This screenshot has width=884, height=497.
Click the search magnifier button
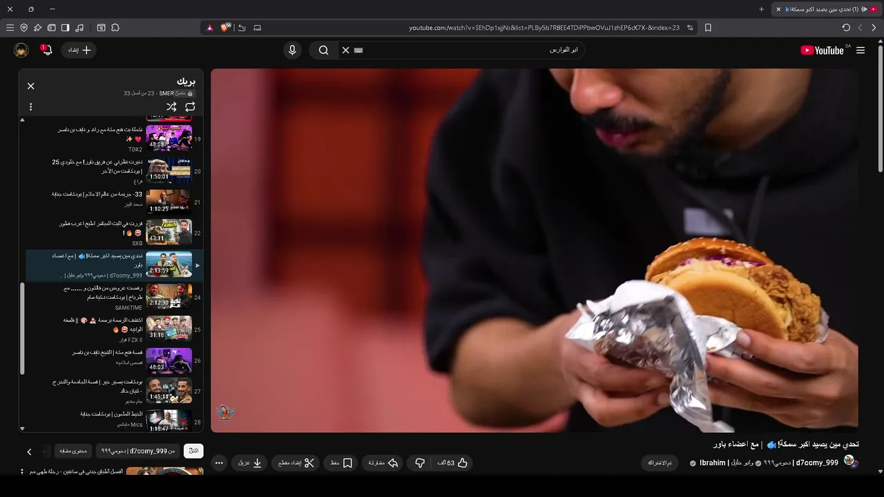click(x=323, y=50)
